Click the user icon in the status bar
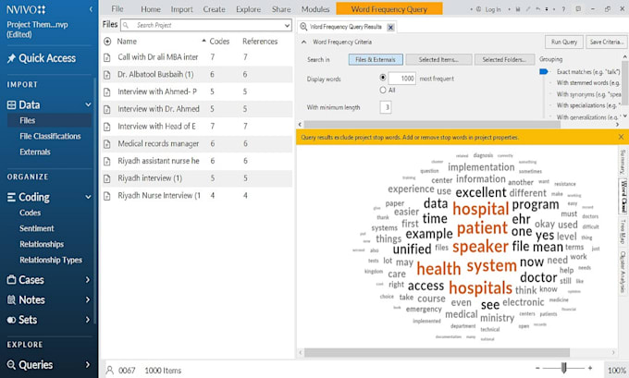Screen dimensions: 629x378 (109, 371)
